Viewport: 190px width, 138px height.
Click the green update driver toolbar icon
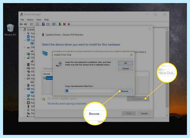pos(60,24)
